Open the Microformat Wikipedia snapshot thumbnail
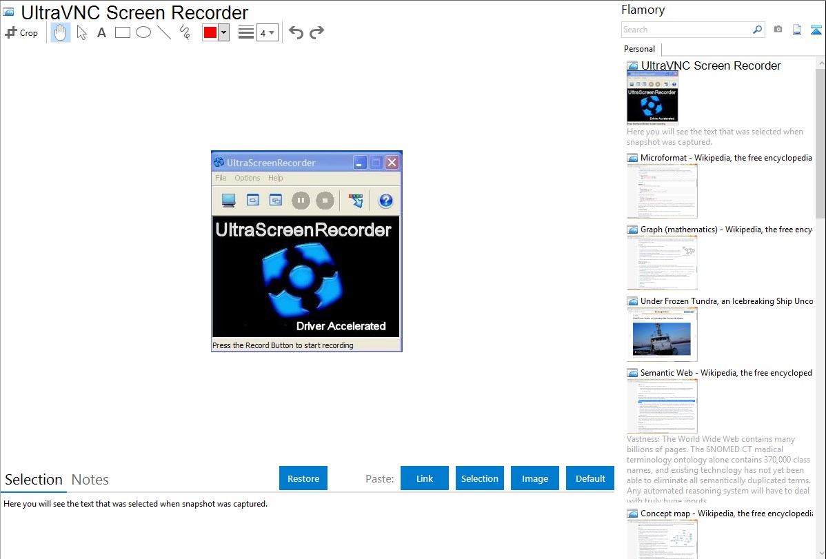 (x=662, y=191)
